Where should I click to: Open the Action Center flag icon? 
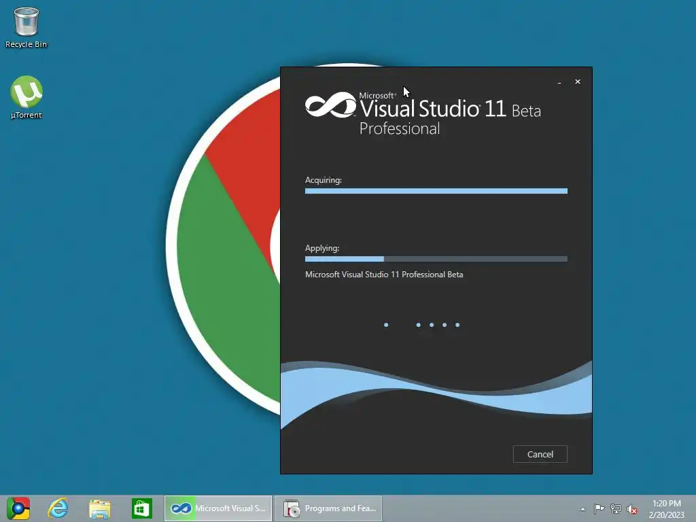599,508
